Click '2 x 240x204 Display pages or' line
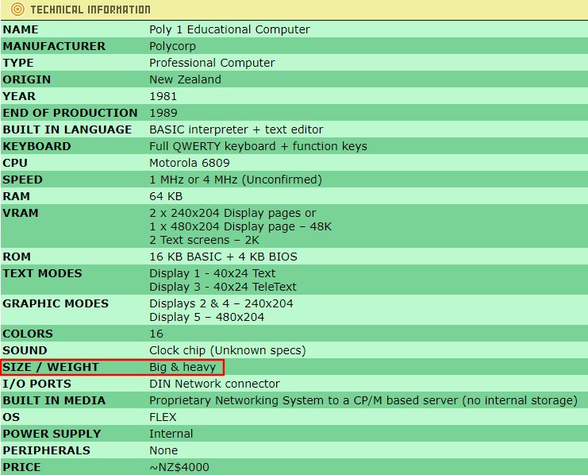This screenshot has height=475, width=588. pyautogui.click(x=233, y=213)
